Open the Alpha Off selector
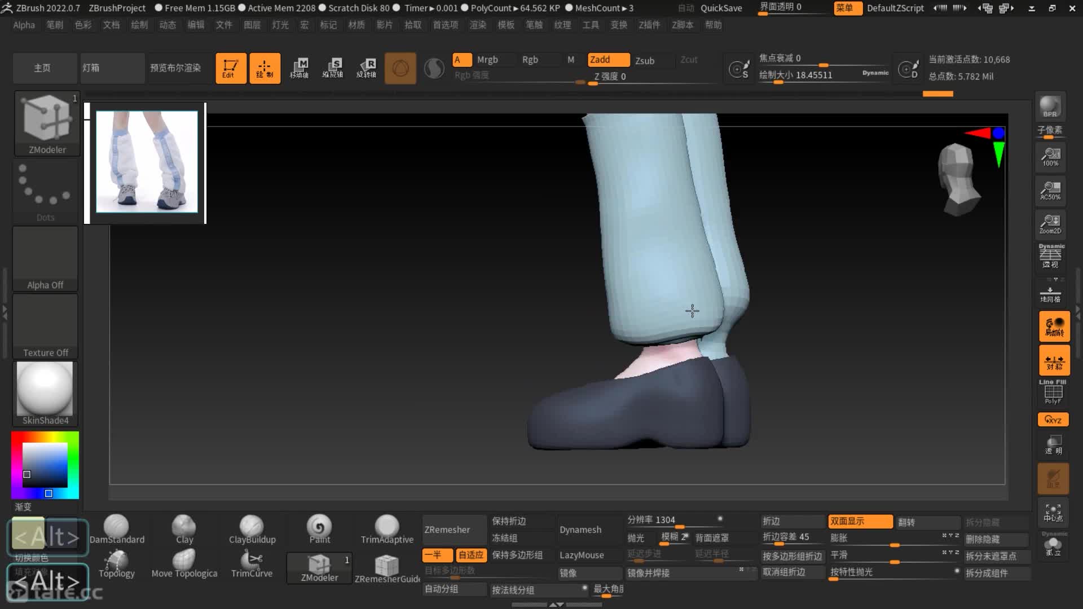Viewport: 1083px width, 609px height. pos(45,259)
